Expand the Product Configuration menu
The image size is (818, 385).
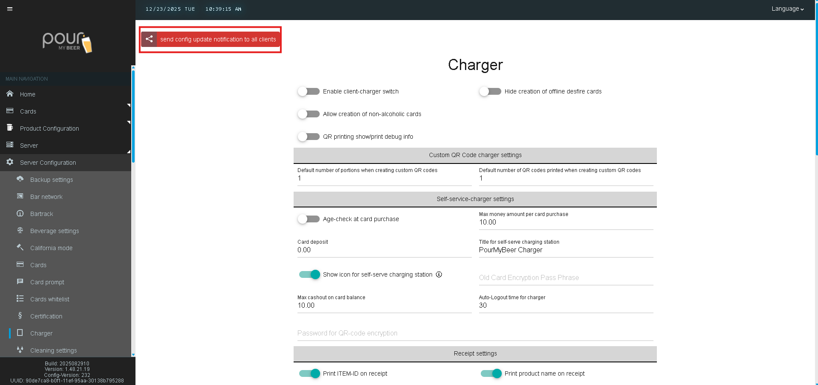[x=50, y=128]
